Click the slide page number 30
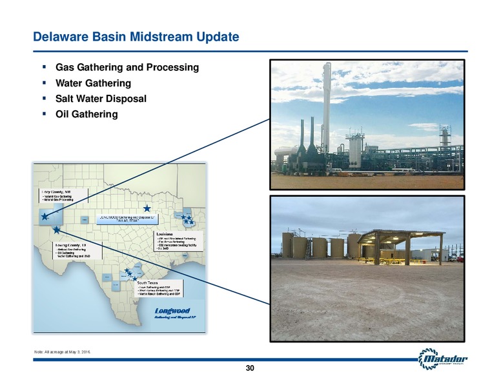Image resolution: width=501 pixels, height=387 pixels. (x=250, y=368)
